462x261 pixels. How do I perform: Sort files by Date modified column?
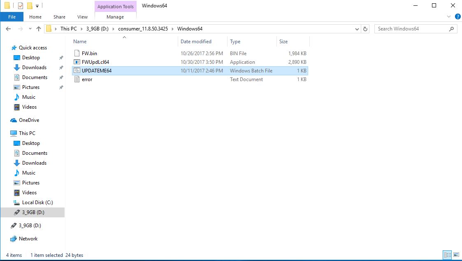tap(196, 42)
